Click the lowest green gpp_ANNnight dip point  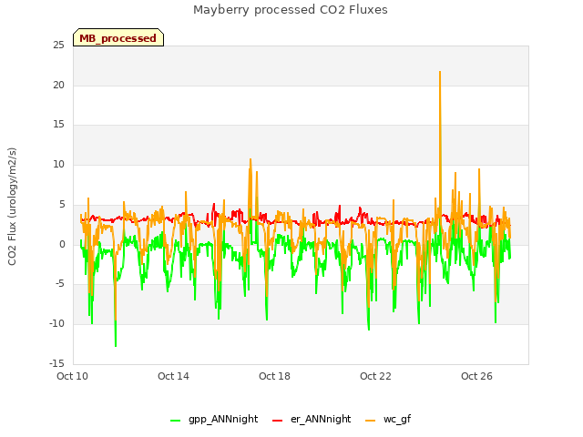click(116, 346)
